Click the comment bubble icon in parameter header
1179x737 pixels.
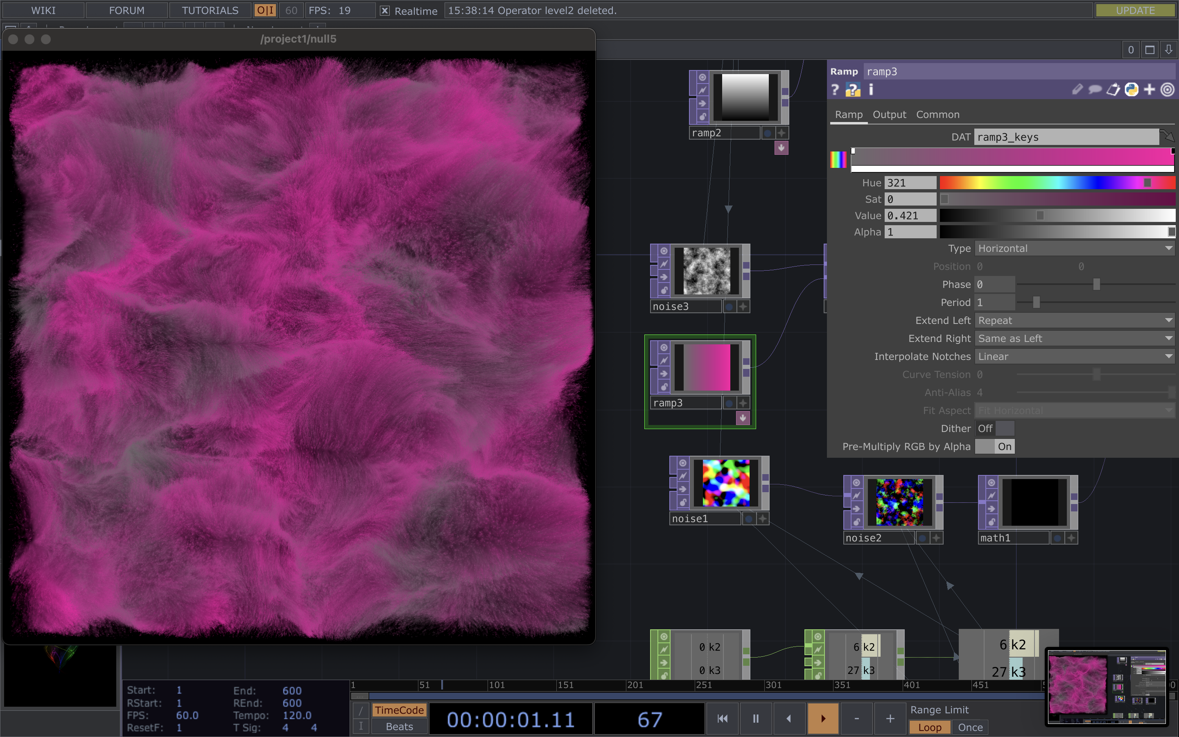pyautogui.click(x=1095, y=90)
